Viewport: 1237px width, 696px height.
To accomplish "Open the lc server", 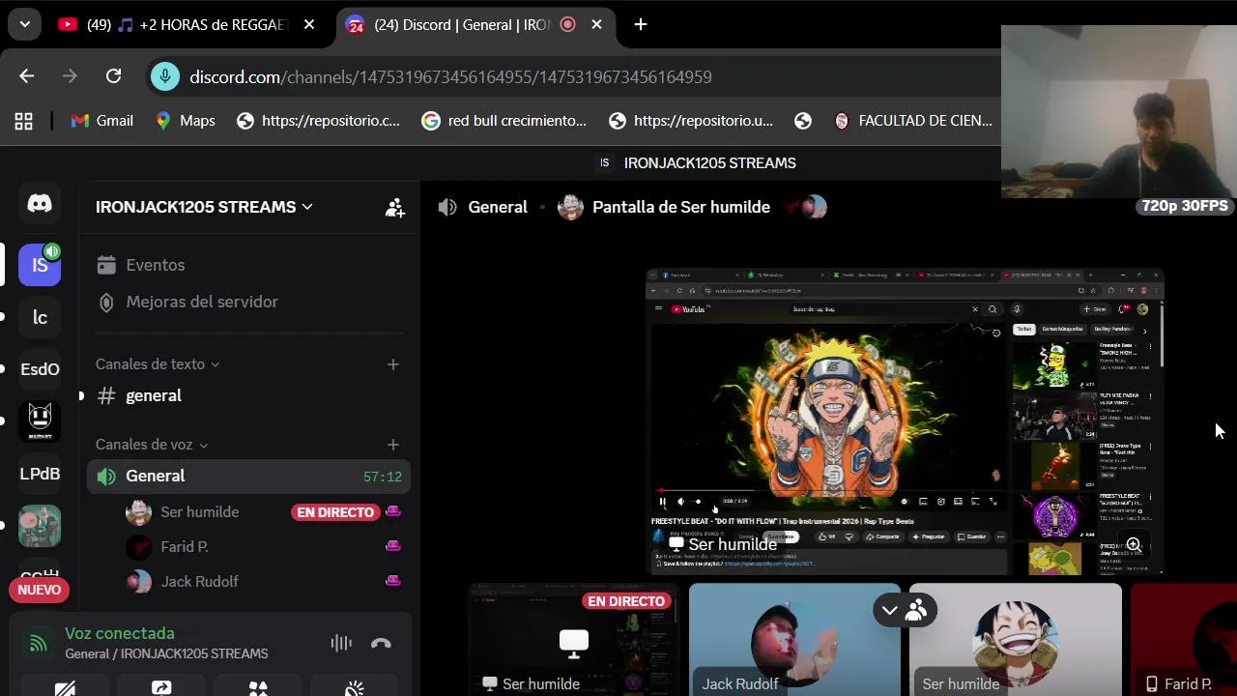I will click(x=40, y=317).
